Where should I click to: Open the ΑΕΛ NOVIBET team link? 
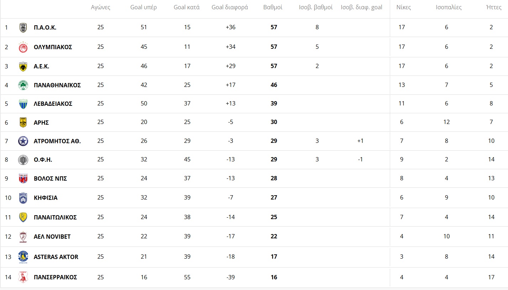tap(52, 237)
